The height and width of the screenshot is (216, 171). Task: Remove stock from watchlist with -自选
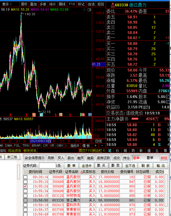coord(91,4)
